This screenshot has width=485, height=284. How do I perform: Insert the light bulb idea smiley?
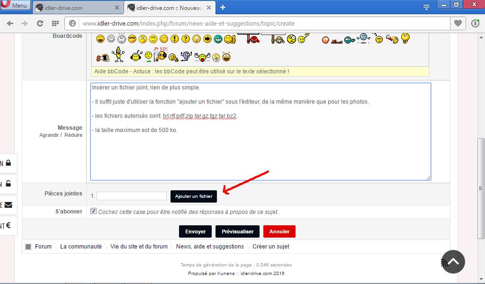click(197, 39)
